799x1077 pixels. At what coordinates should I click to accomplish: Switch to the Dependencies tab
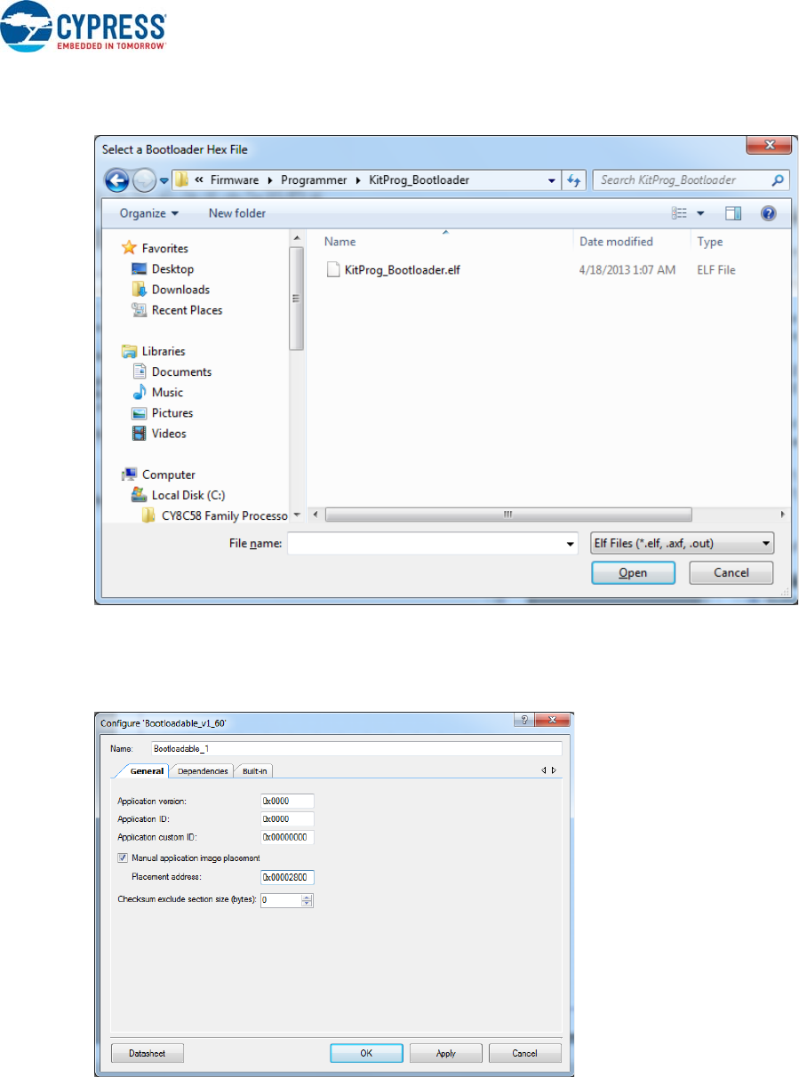click(203, 771)
